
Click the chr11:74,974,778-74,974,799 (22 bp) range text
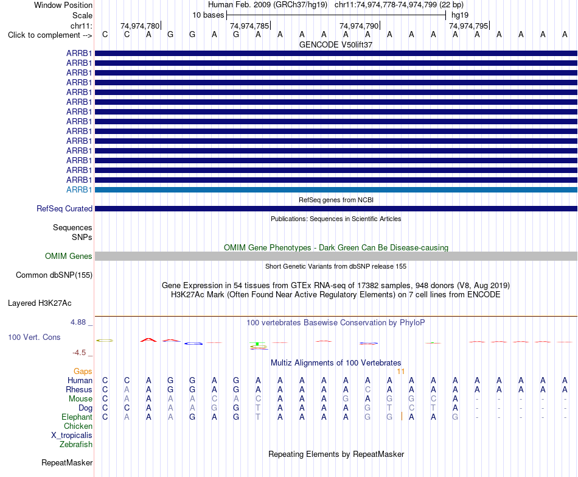(x=399, y=5)
